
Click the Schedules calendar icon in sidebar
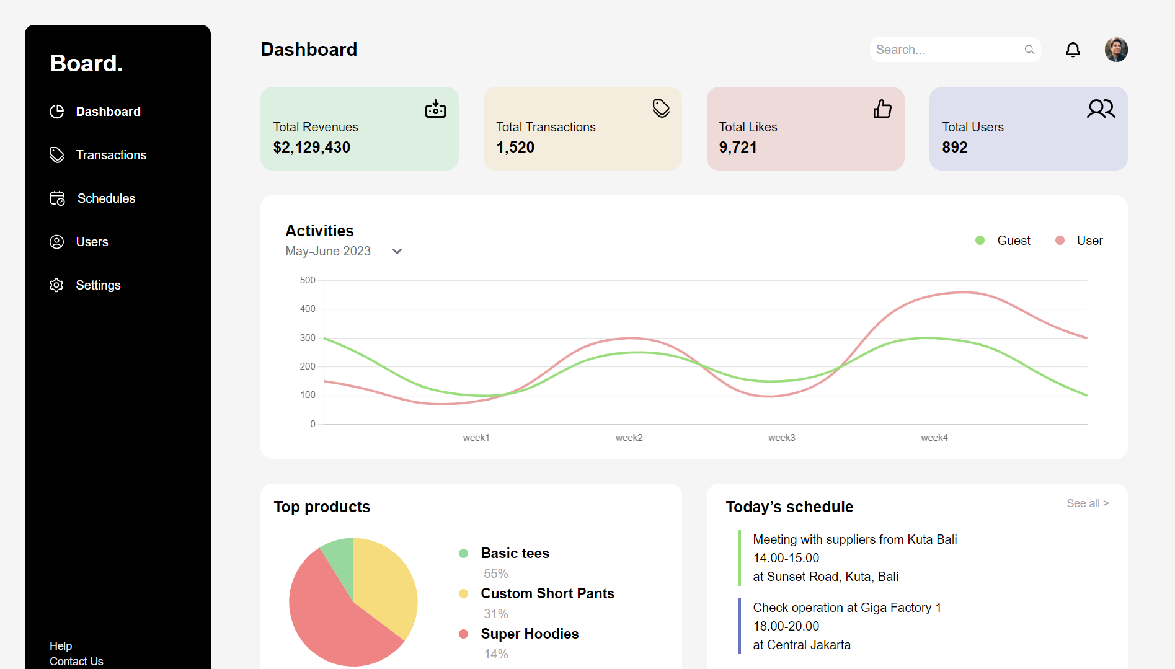click(57, 198)
